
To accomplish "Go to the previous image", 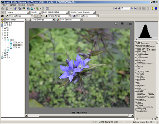I will coord(119,8).
